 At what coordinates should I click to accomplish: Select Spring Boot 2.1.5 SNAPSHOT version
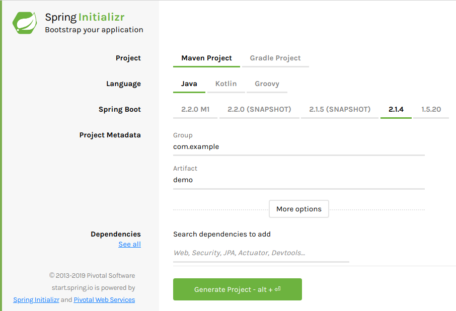coord(339,109)
